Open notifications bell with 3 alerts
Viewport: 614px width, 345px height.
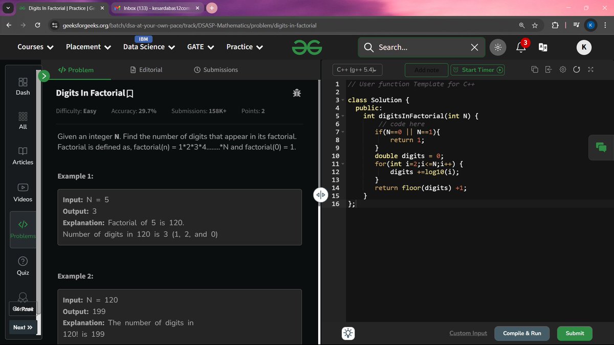[521, 47]
